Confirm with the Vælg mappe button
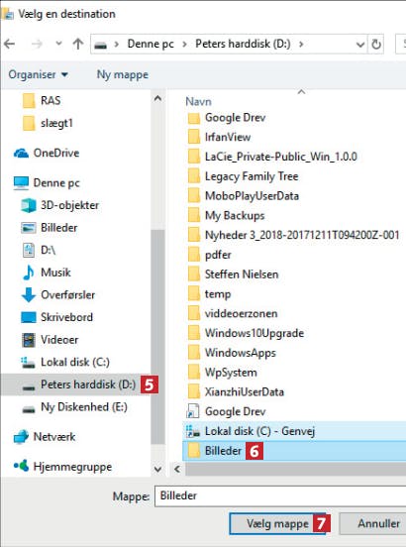The height and width of the screenshot is (547, 406). pyautogui.click(x=277, y=523)
